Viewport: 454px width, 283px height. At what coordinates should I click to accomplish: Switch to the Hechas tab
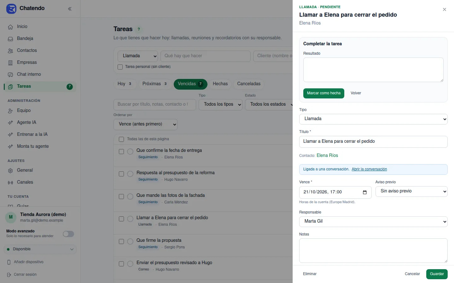tap(220, 84)
